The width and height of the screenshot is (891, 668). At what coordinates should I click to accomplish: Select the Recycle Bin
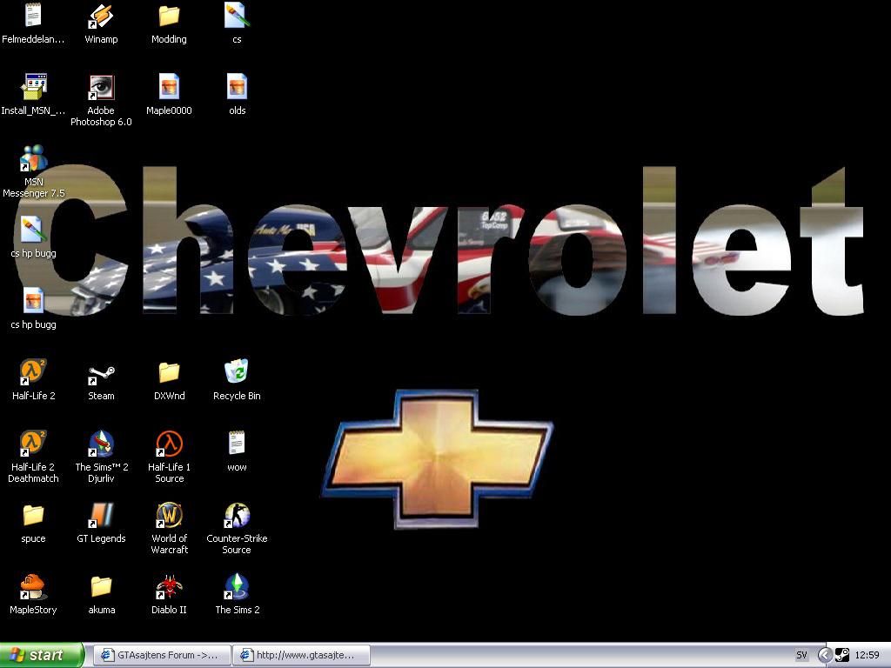(x=237, y=372)
